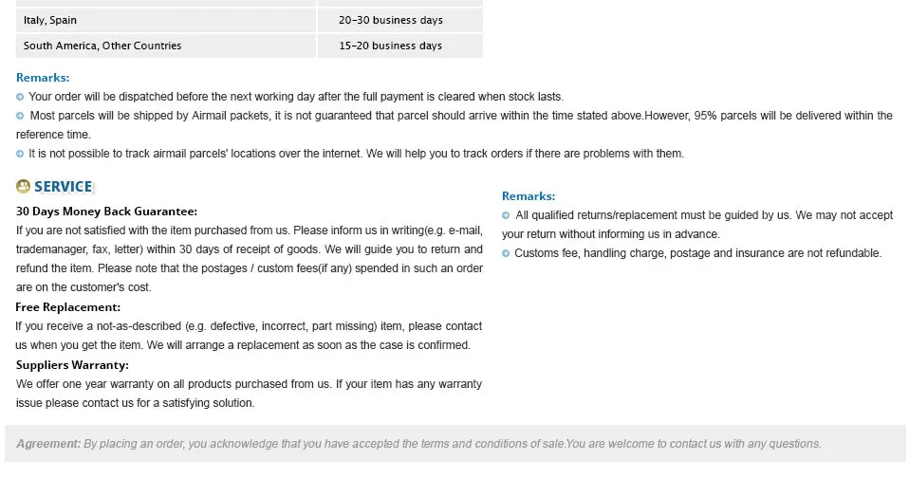The height and width of the screenshot is (479, 909).
Task: Click the SERVICE section smiley icon
Action: coord(23,186)
